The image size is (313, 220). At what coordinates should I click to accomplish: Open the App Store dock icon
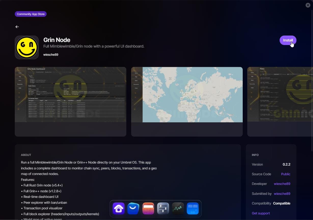pyautogui.click(x=133, y=209)
